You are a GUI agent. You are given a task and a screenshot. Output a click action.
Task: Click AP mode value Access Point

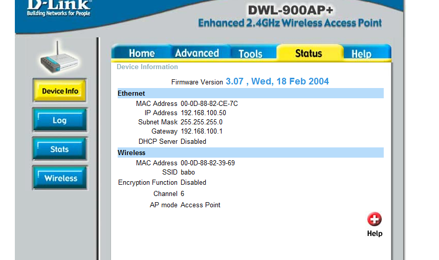pyautogui.click(x=201, y=205)
